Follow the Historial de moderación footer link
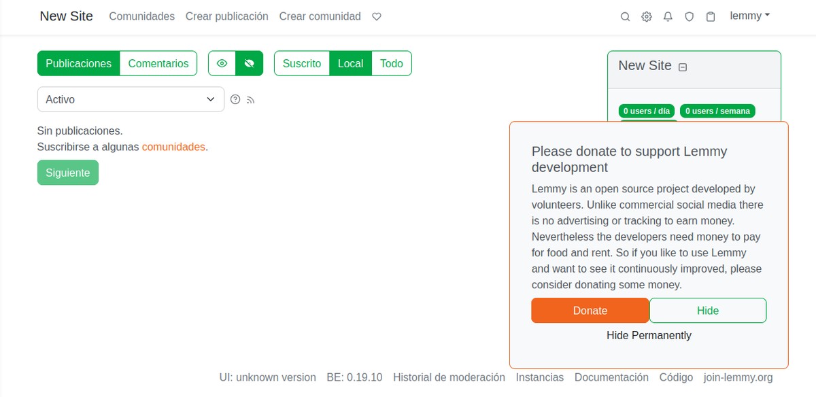The width and height of the screenshot is (816, 397). click(449, 377)
